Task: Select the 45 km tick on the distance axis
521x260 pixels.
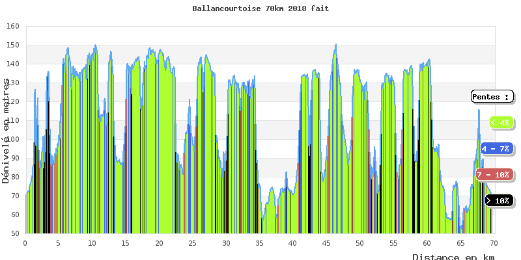Action: click(x=326, y=242)
